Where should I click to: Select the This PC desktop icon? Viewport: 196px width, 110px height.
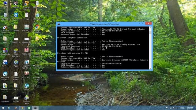[5, 5]
